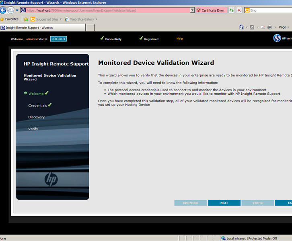Viewport: 292px width, 241px height.
Task: Open Suggested Sites in favorites bar
Action: click(x=46, y=19)
